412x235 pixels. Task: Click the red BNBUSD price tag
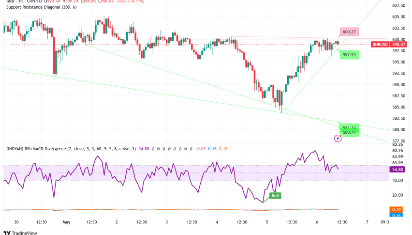(x=381, y=44)
